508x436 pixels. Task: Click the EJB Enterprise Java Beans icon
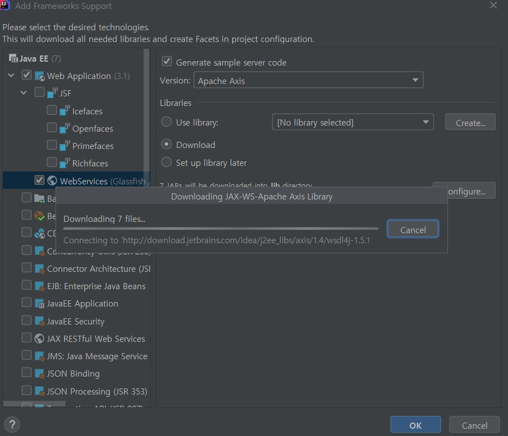pyautogui.click(x=39, y=286)
